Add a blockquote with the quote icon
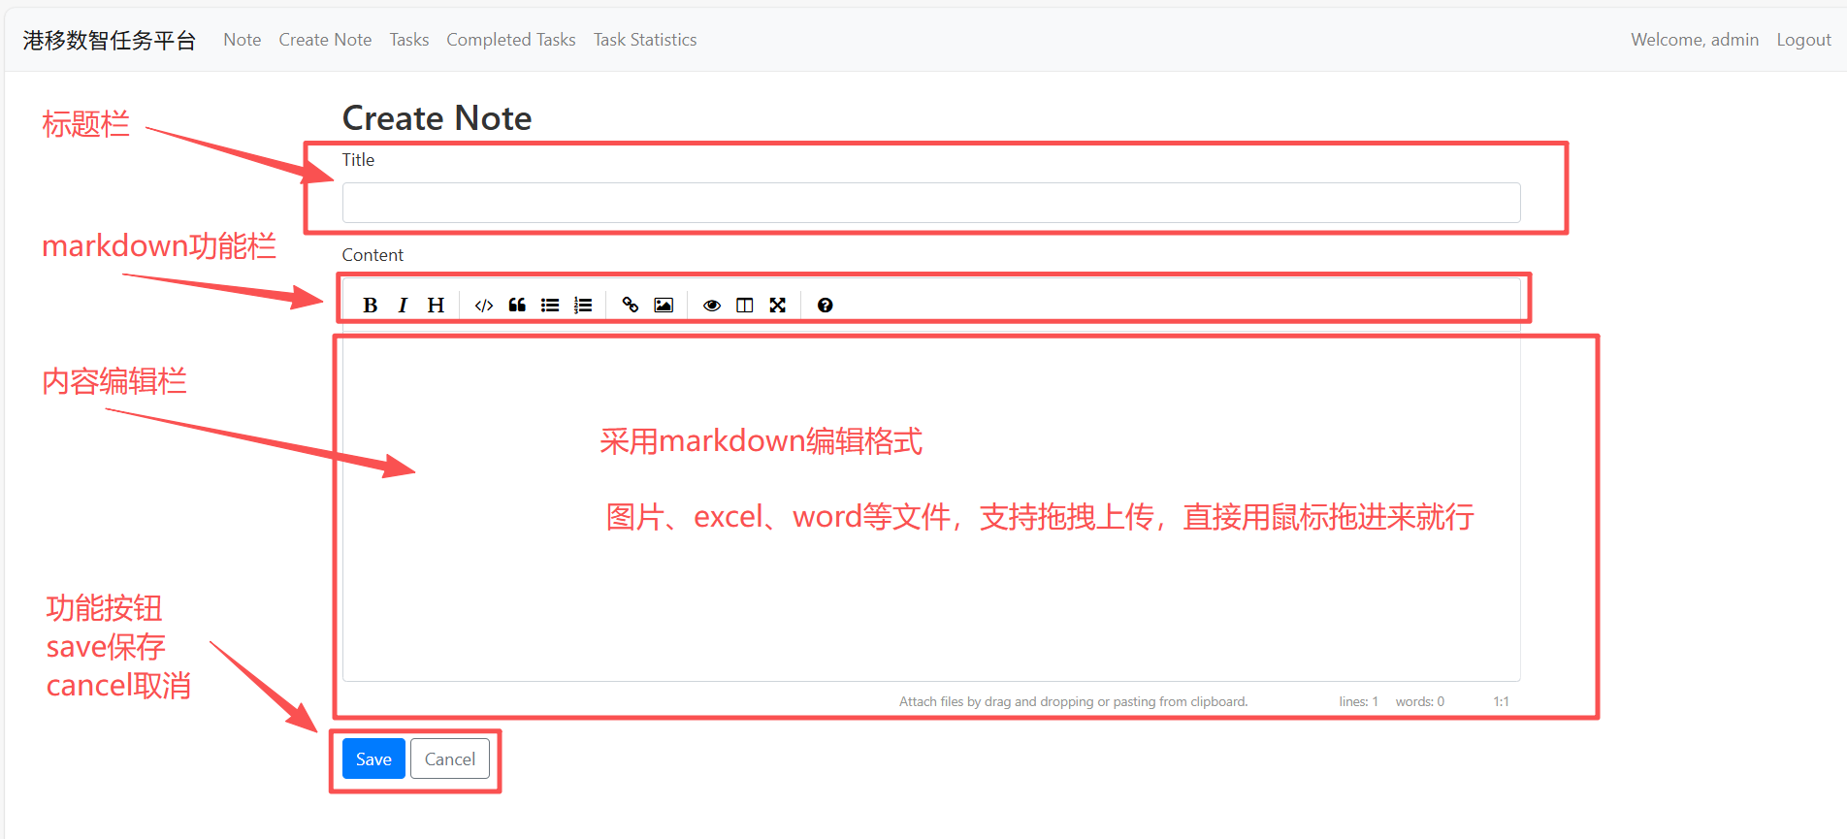Image resolution: width=1847 pixels, height=839 pixels. (517, 306)
